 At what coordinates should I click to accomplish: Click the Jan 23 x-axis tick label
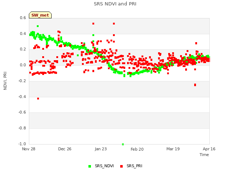click(101, 149)
